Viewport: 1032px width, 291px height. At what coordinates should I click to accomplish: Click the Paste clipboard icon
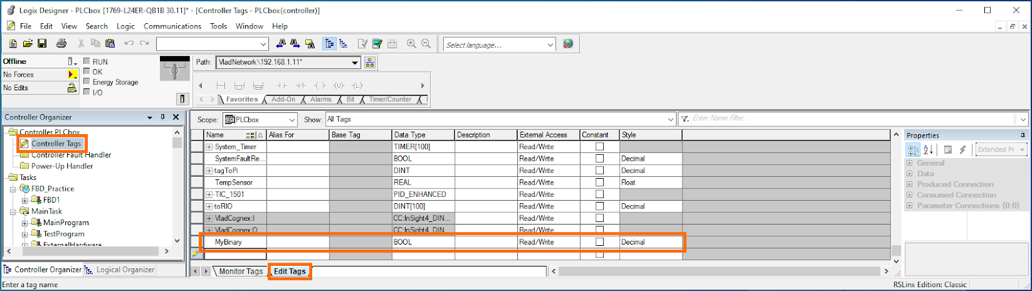coord(110,44)
